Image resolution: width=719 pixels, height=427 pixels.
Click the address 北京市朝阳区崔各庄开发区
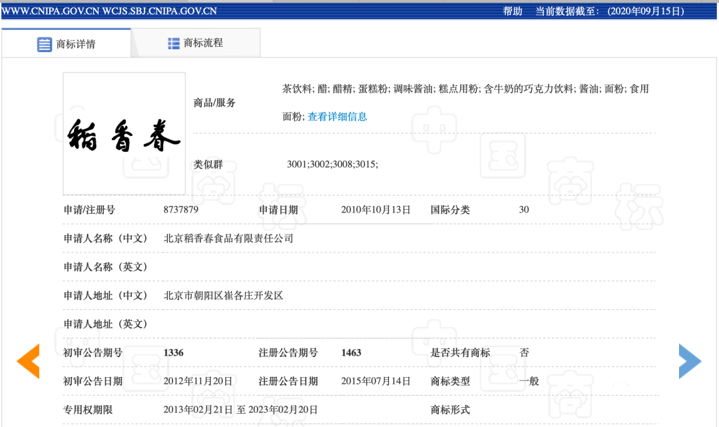[x=223, y=295]
